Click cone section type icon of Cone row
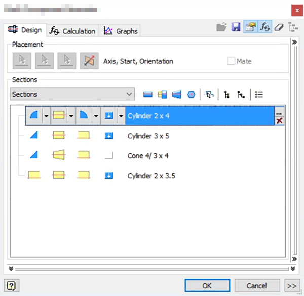304x296 pixels. [59, 155]
